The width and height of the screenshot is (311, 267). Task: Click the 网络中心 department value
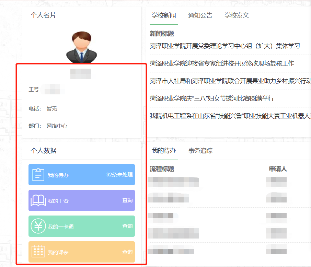pyautogui.click(x=57, y=126)
